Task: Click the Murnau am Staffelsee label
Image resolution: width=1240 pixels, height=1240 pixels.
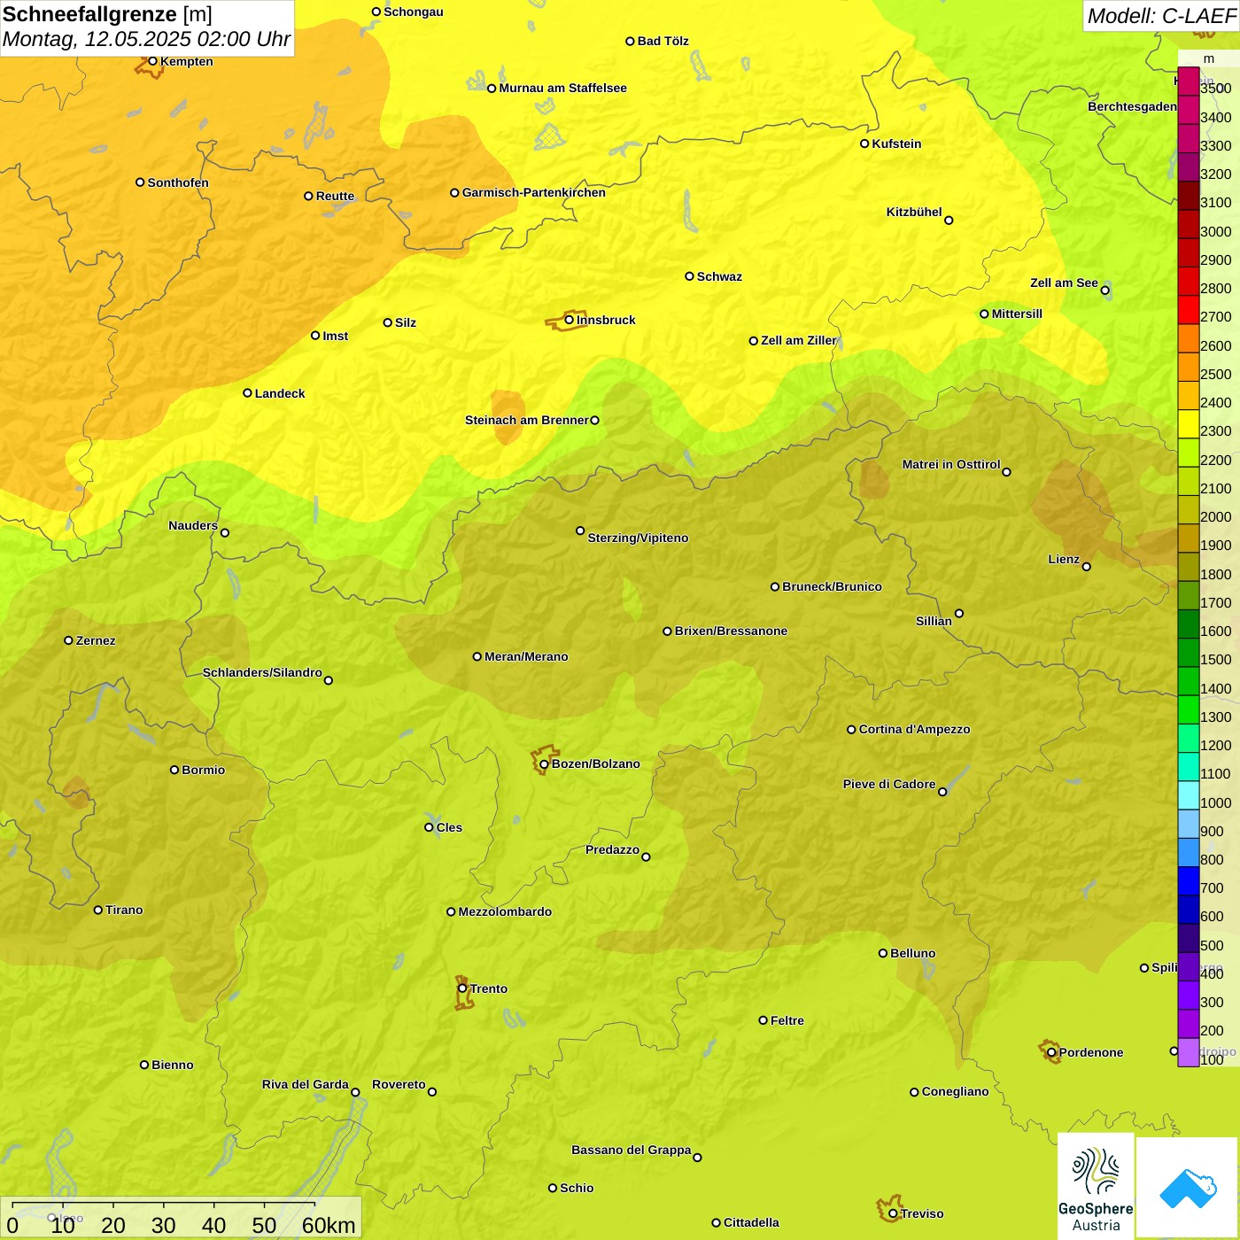Action: tap(562, 88)
